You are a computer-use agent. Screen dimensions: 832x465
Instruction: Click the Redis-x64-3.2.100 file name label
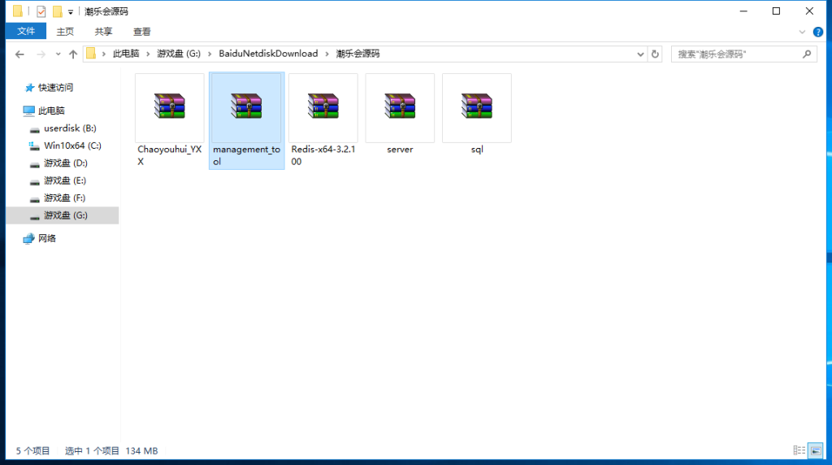pos(323,155)
